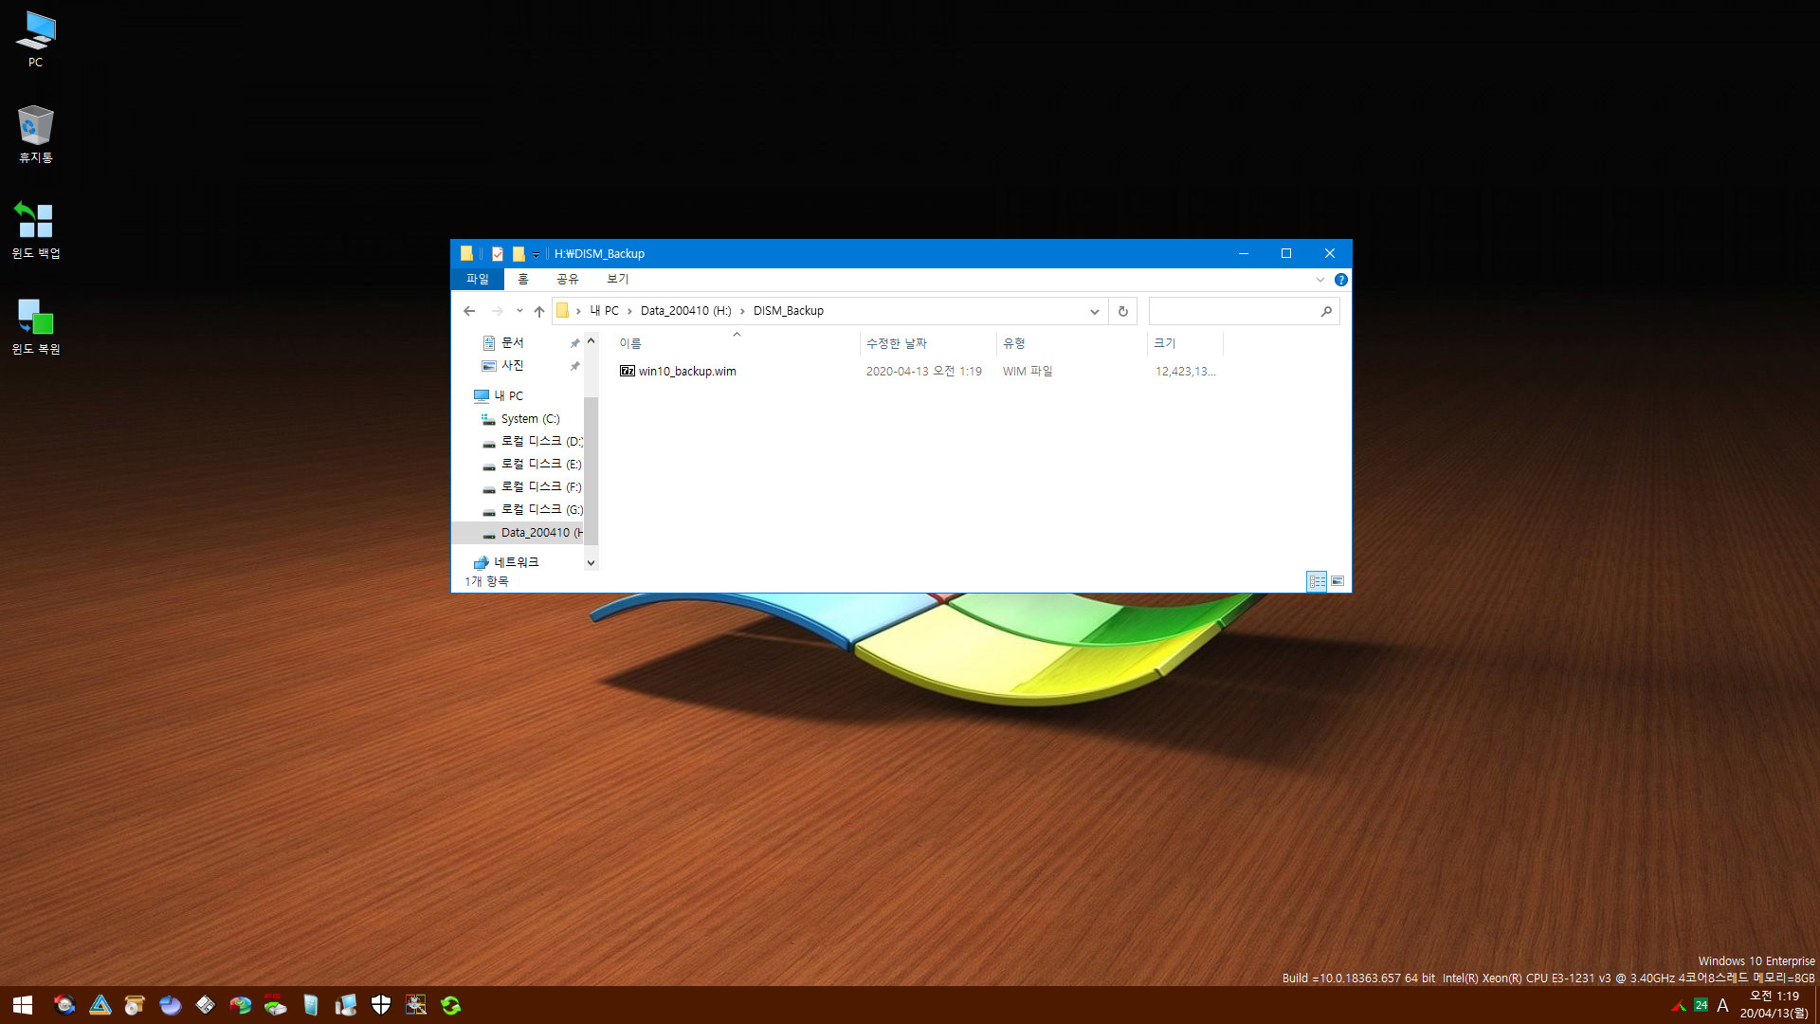Go back with the Back arrow

(469, 311)
